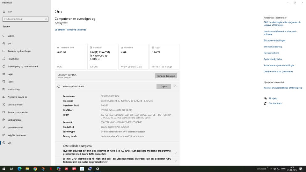The image size is (306, 172).
Task: Open Fjernskrivebord related settings link
Action: pos(272,53)
